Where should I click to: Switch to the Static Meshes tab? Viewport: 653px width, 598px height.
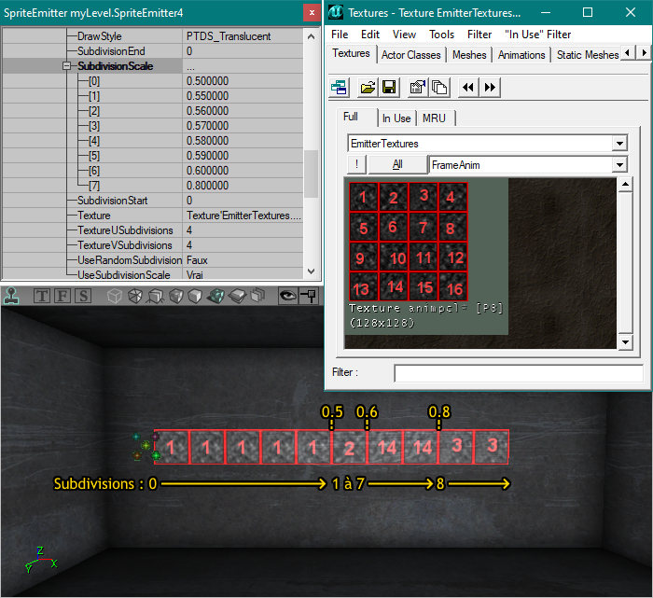tap(587, 55)
